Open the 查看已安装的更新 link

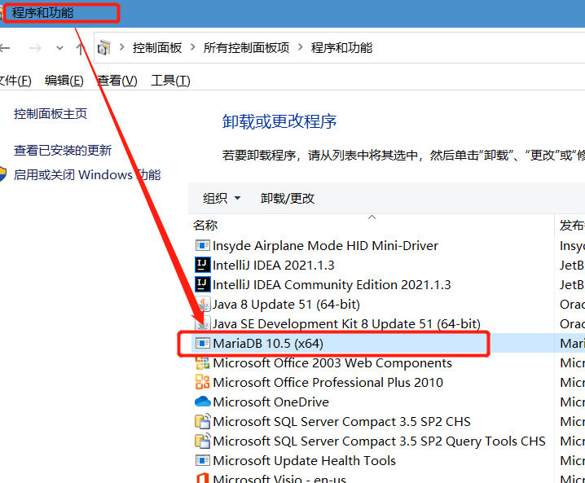tap(63, 151)
